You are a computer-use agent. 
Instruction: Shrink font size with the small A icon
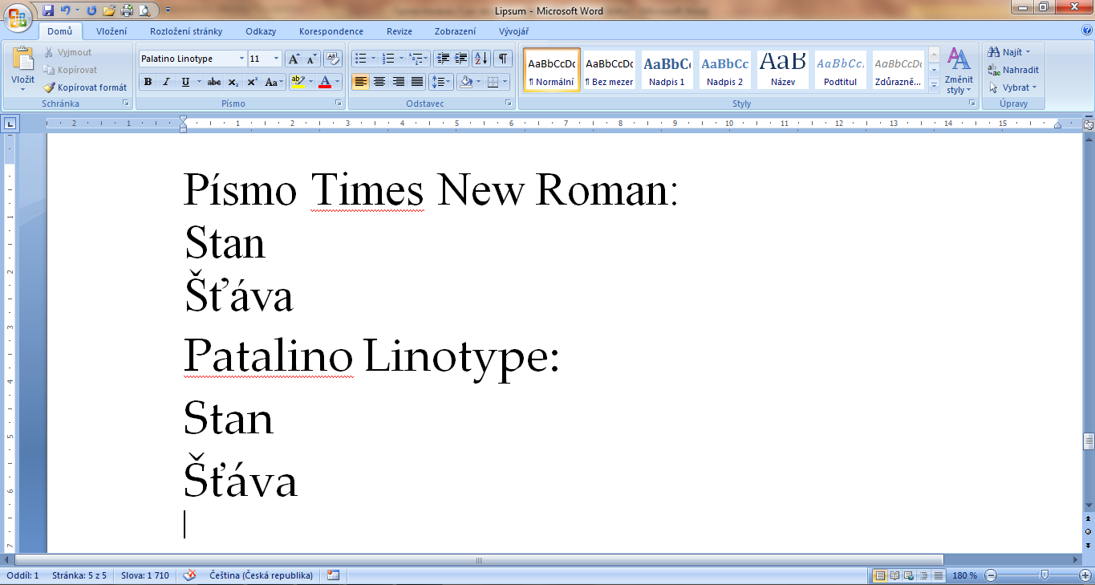coord(312,59)
